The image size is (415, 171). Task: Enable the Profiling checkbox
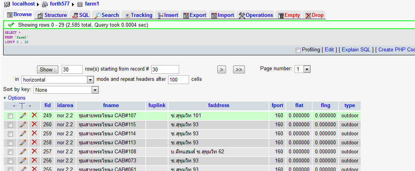[x=298, y=50]
